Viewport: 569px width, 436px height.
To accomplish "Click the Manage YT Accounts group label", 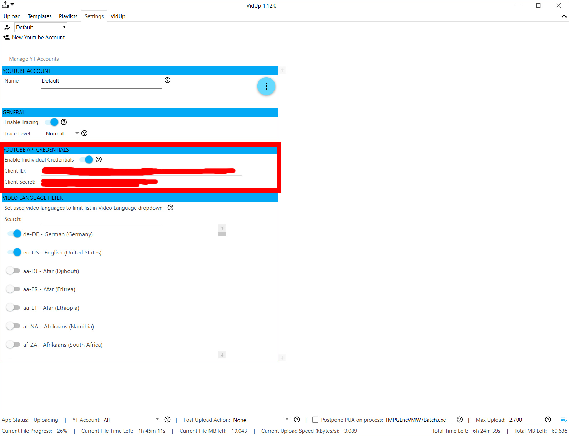I will [34, 59].
